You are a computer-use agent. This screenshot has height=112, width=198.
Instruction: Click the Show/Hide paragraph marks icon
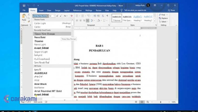(x=107, y=16)
